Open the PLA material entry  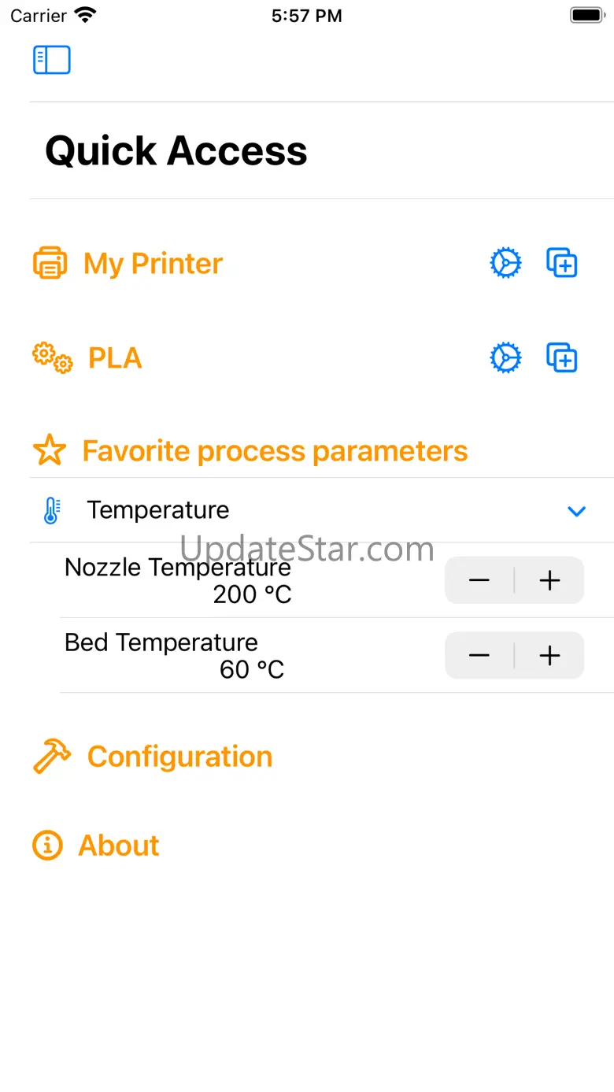pos(115,358)
